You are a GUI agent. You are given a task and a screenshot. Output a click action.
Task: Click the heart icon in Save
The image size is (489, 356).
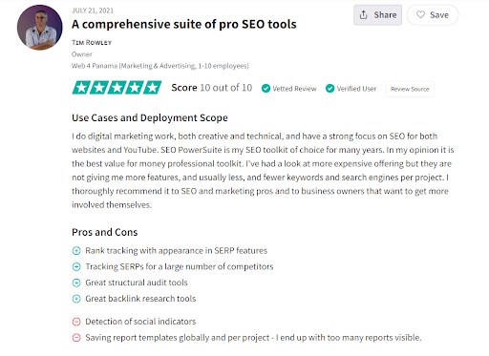(420, 14)
